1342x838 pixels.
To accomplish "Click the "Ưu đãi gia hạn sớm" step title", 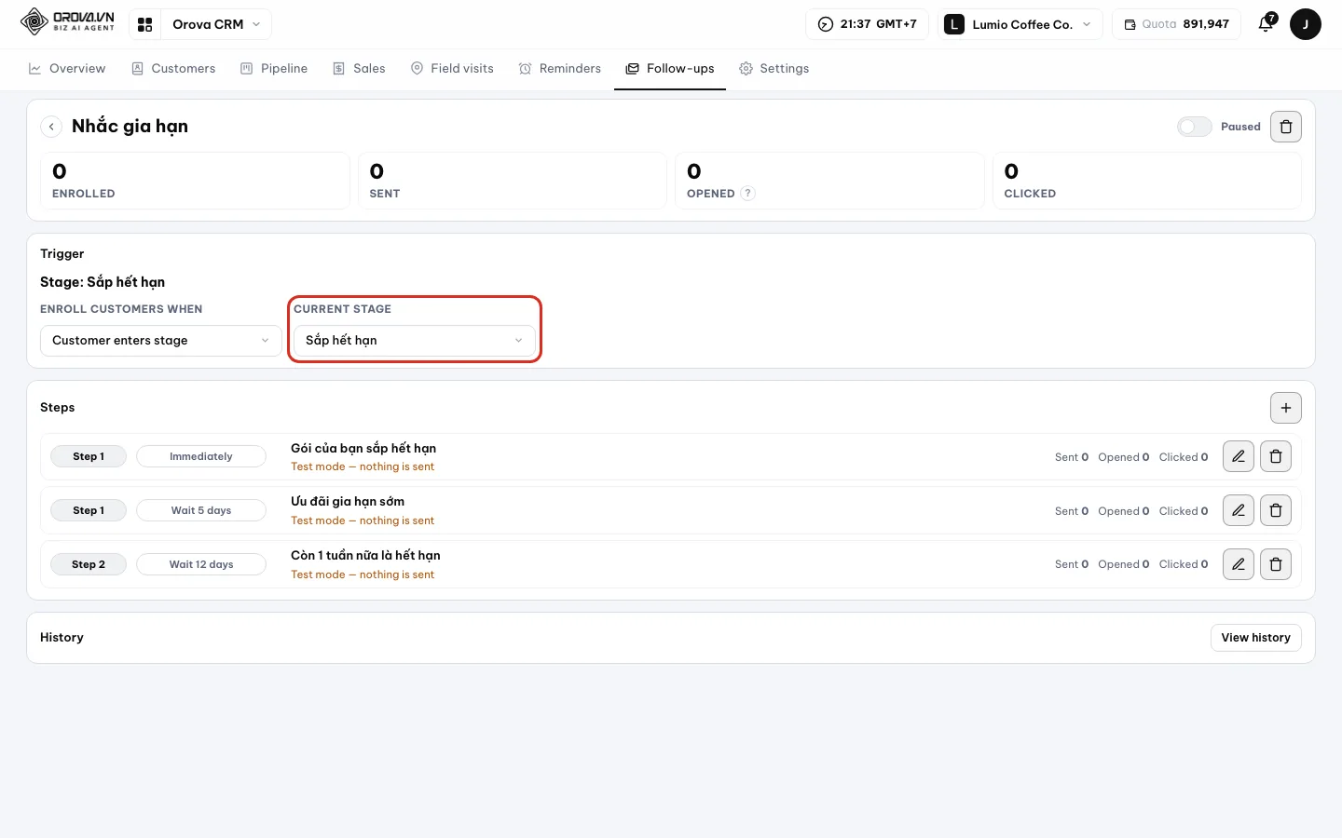I will [348, 501].
